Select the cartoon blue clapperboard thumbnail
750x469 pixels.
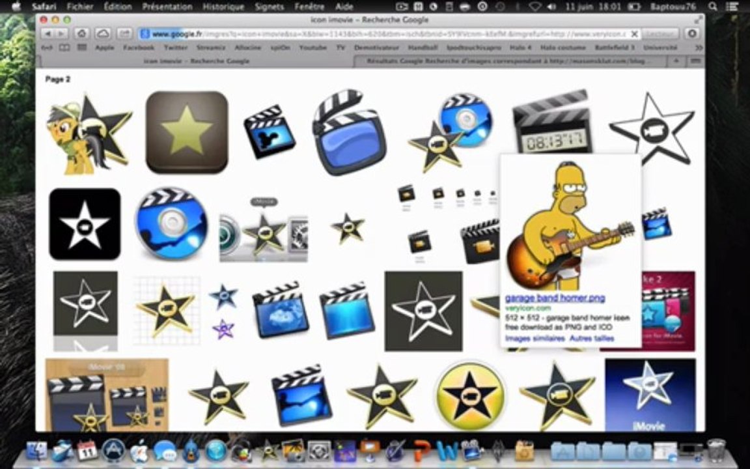(349, 132)
